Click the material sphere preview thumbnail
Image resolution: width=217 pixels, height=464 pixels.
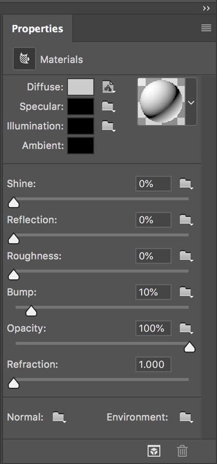pyautogui.click(x=162, y=102)
